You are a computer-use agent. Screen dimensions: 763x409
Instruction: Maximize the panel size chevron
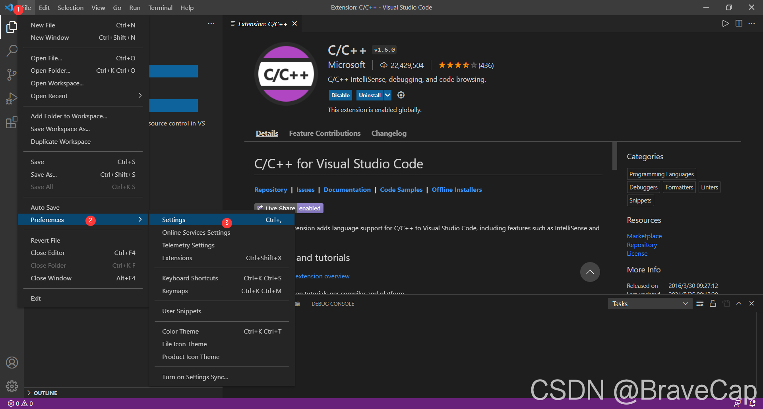[739, 303]
